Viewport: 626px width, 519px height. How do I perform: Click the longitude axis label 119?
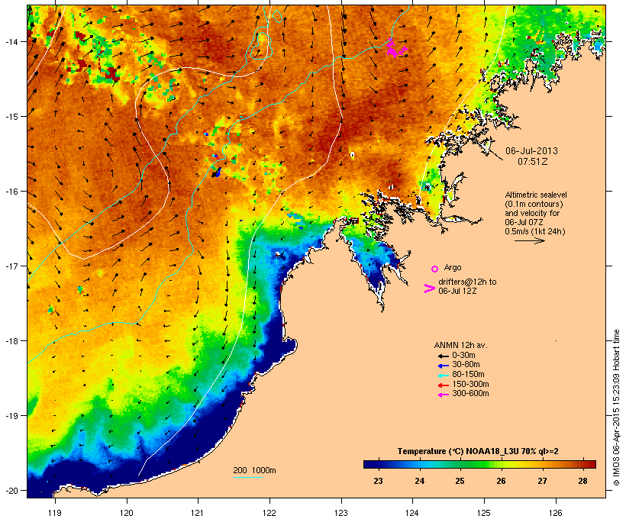(55, 513)
